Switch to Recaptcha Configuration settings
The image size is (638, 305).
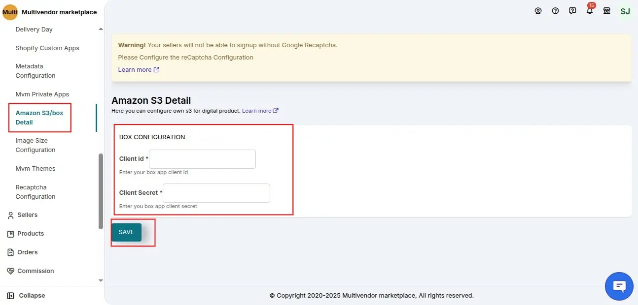point(35,192)
